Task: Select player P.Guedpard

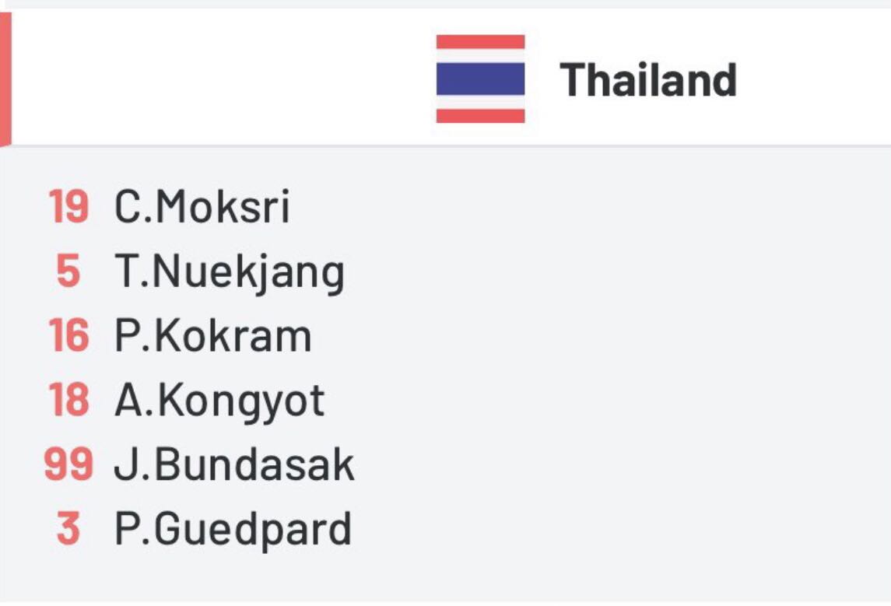Action: (233, 531)
